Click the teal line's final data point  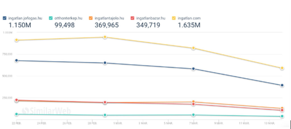(282, 116)
